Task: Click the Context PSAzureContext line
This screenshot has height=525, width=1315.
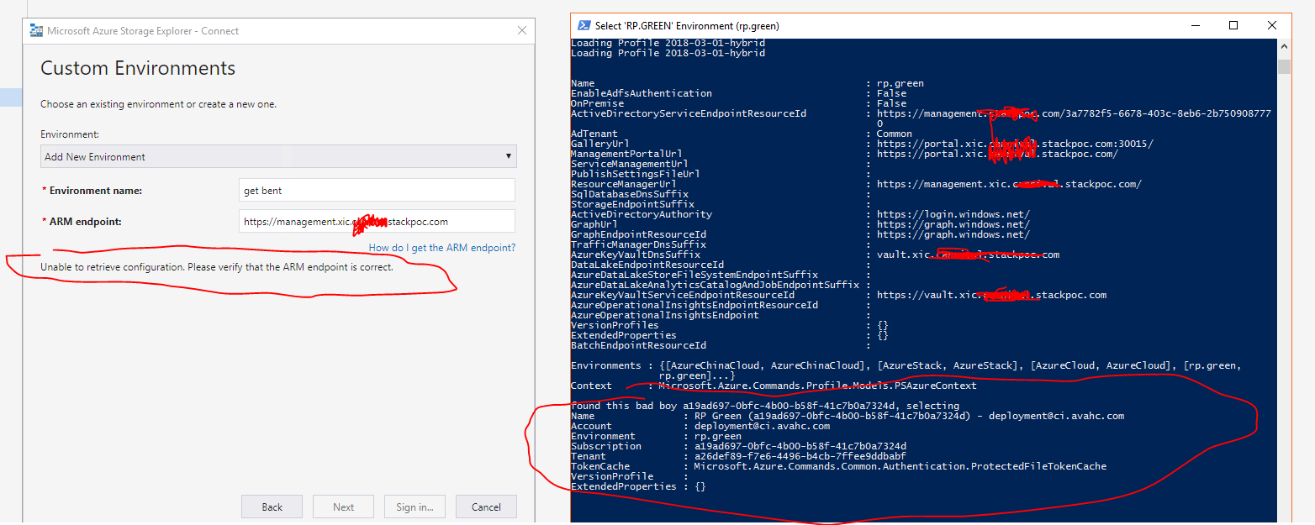Action: pyautogui.click(x=774, y=386)
